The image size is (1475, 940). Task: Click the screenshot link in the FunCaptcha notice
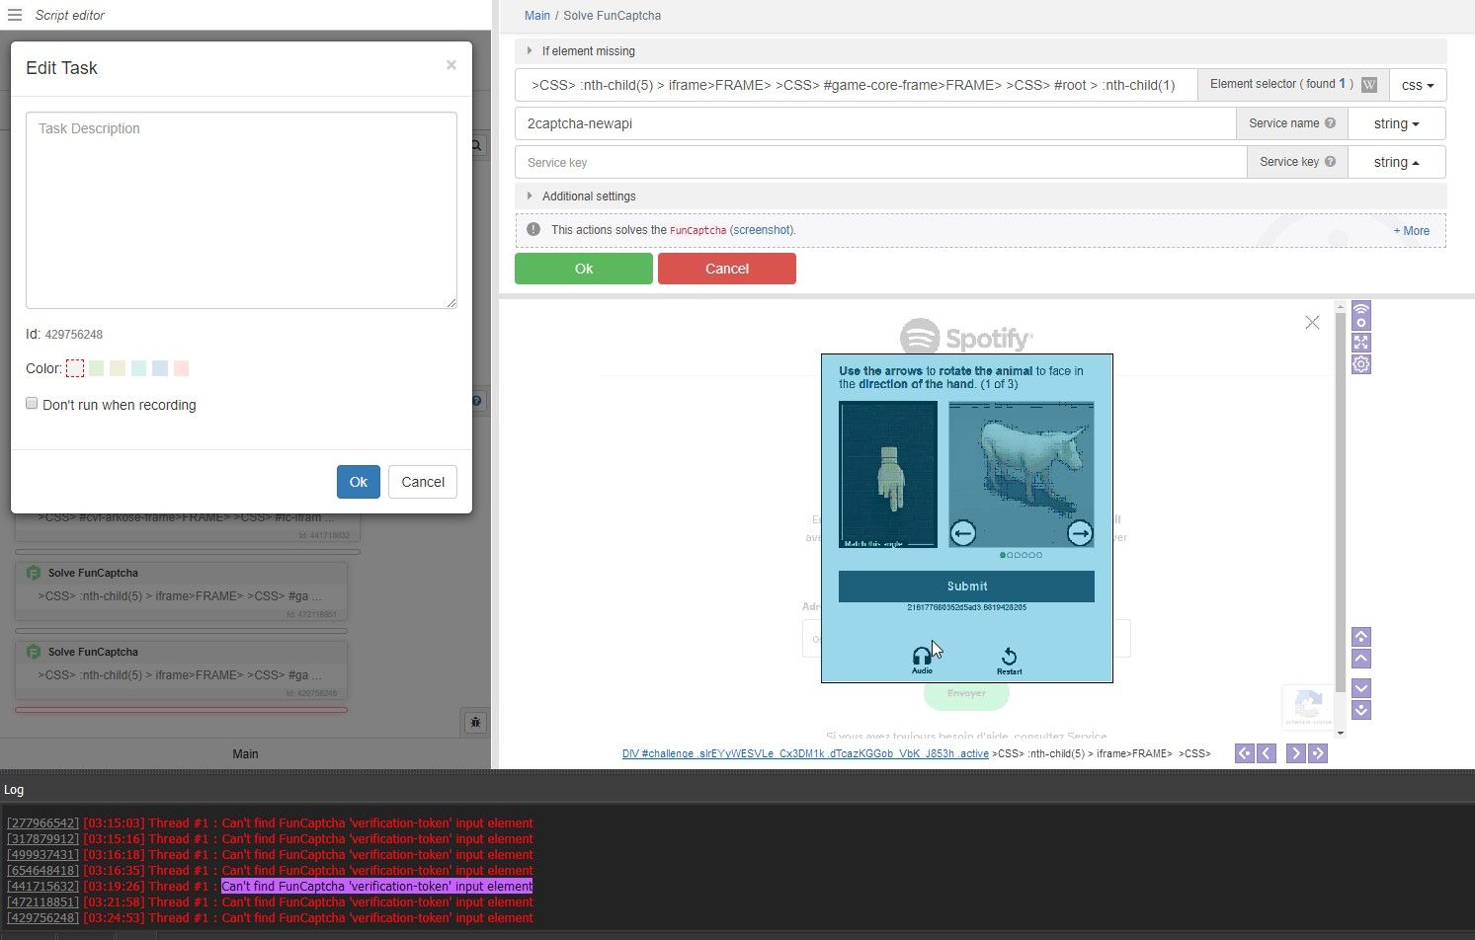(x=762, y=229)
